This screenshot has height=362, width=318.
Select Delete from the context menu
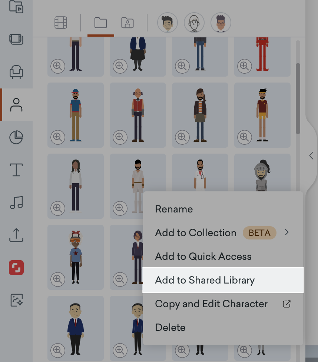click(x=170, y=328)
